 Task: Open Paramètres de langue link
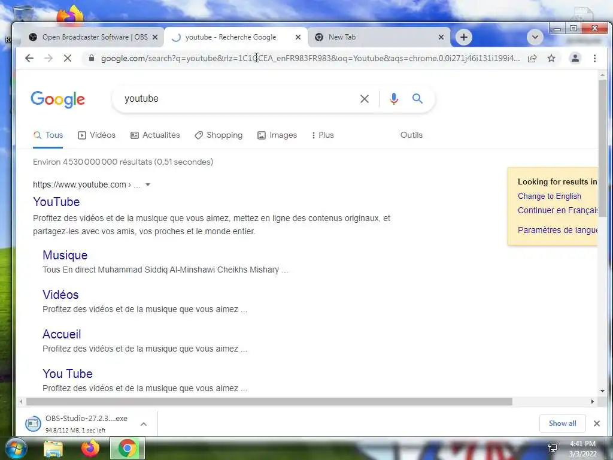pos(557,230)
